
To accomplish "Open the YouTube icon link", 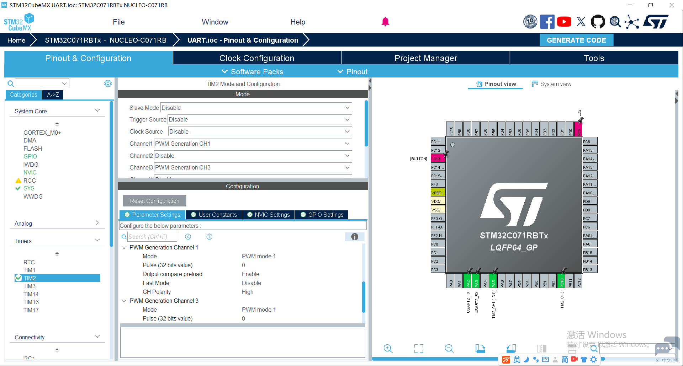I will click(564, 22).
